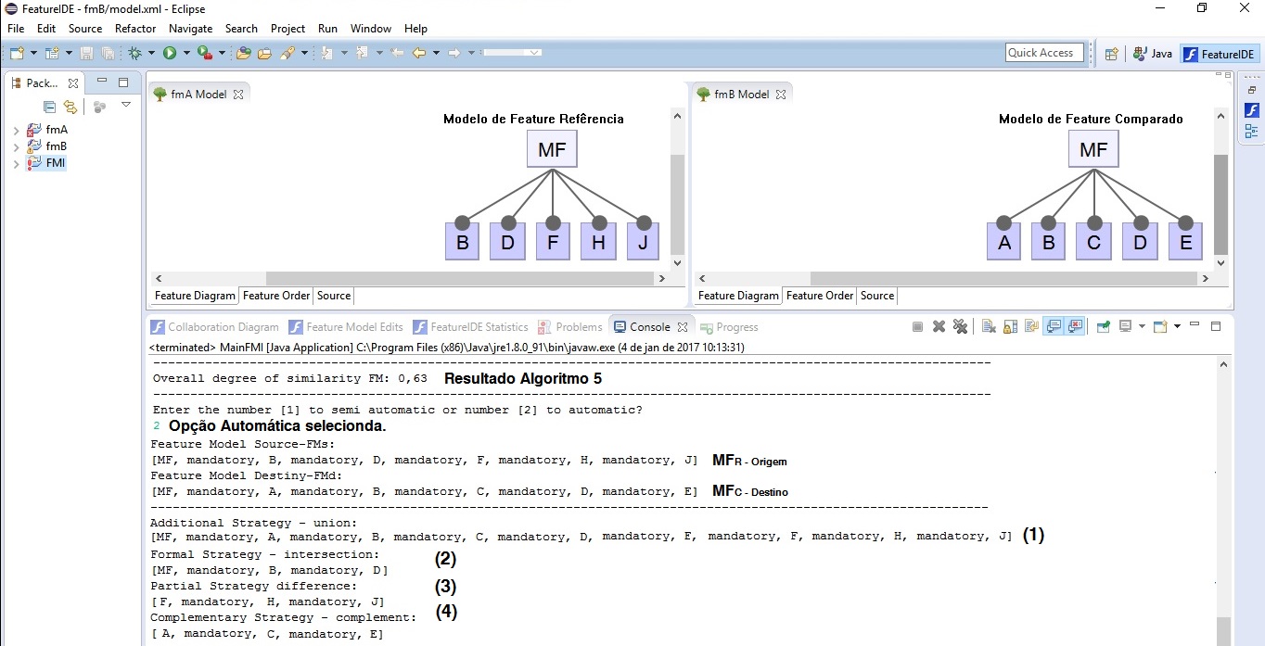Remove all terminated launches in Console
The width and height of the screenshot is (1265, 646).
coord(960,326)
